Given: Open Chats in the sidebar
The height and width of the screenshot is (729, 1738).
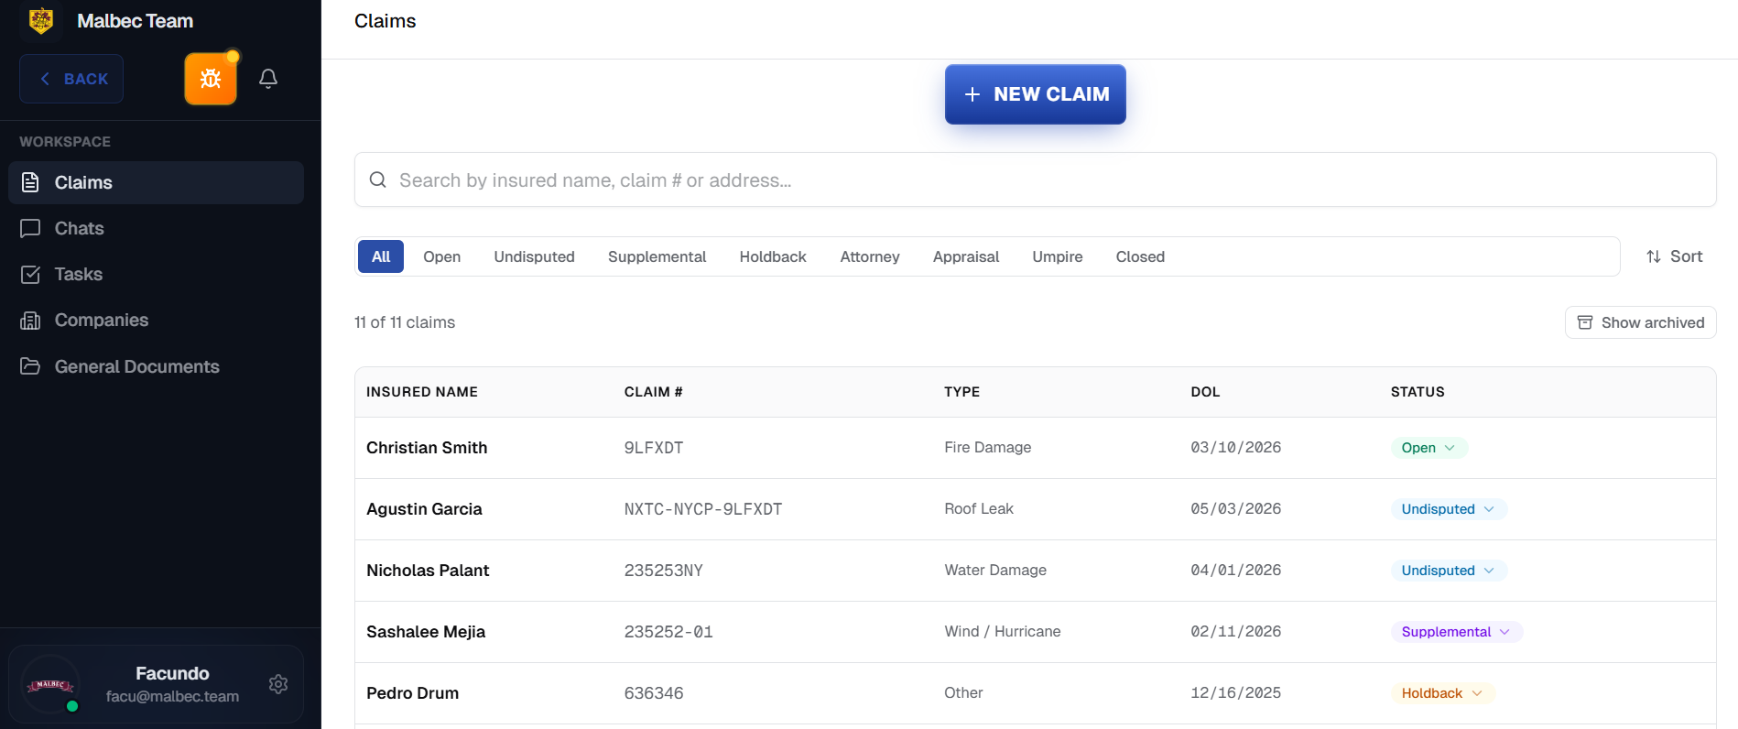Looking at the screenshot, I should (156, 228).
